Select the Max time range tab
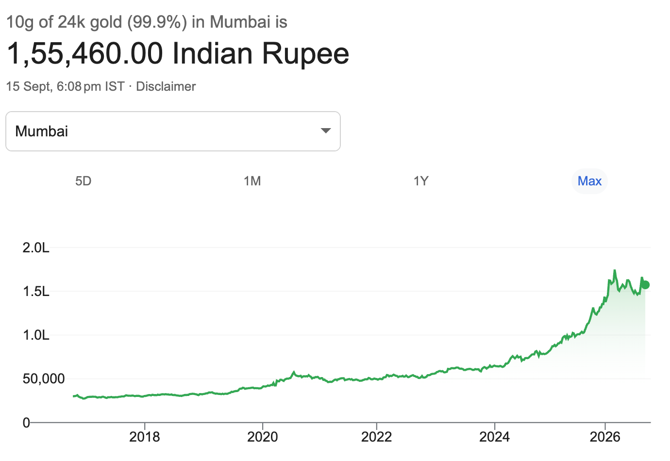 point(589,181)
